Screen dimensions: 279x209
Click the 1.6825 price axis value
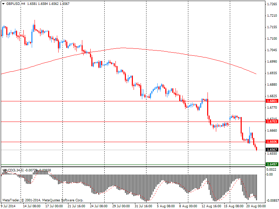(272, 96)
